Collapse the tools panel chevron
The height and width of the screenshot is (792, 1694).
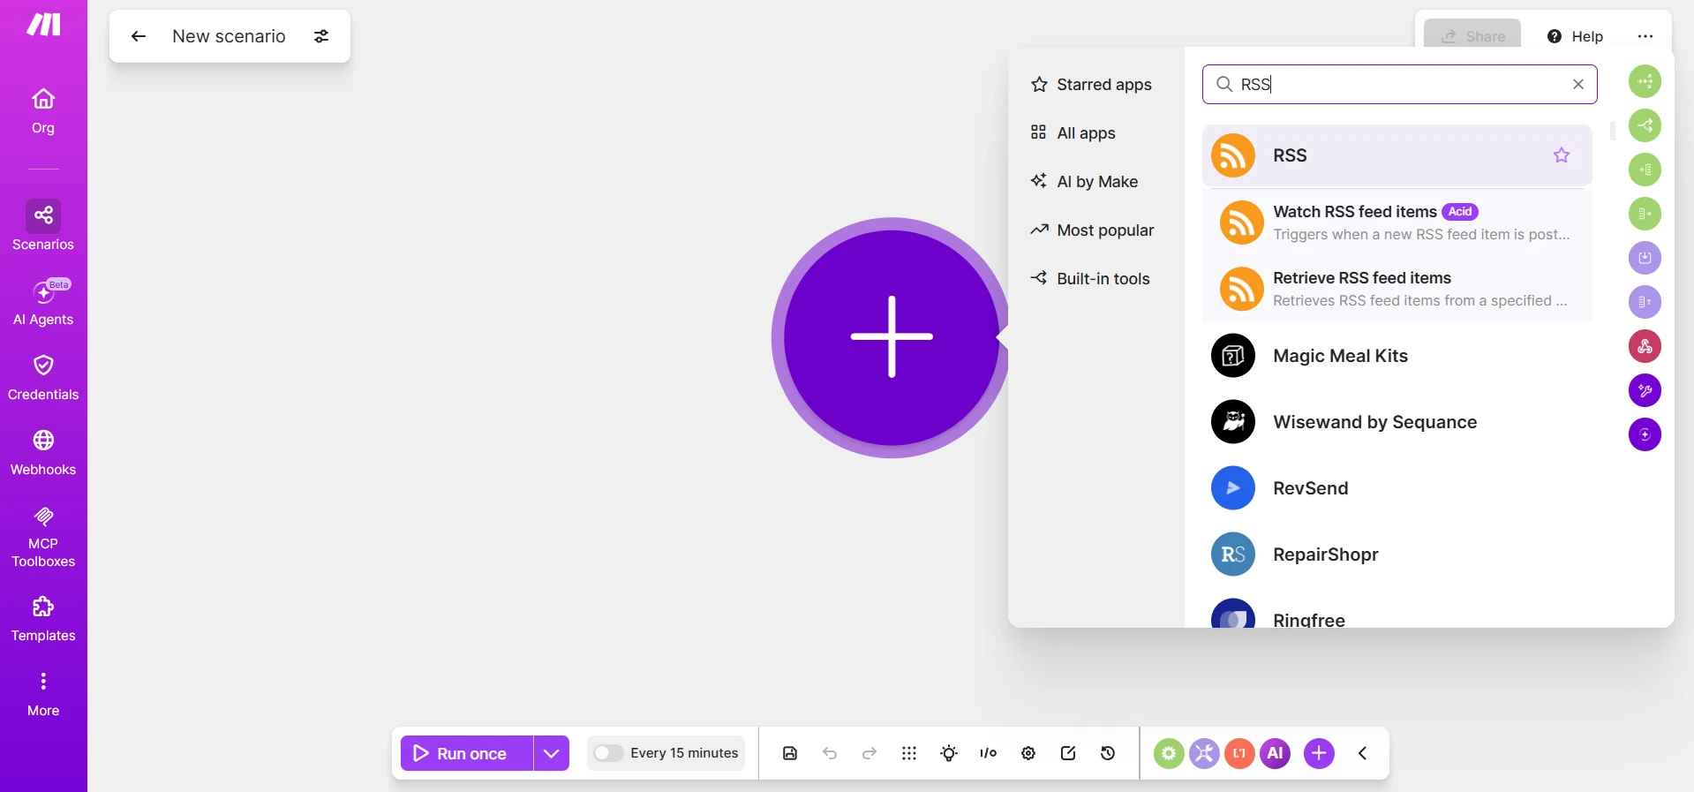pyautogui.click(x=1363, y=753)
